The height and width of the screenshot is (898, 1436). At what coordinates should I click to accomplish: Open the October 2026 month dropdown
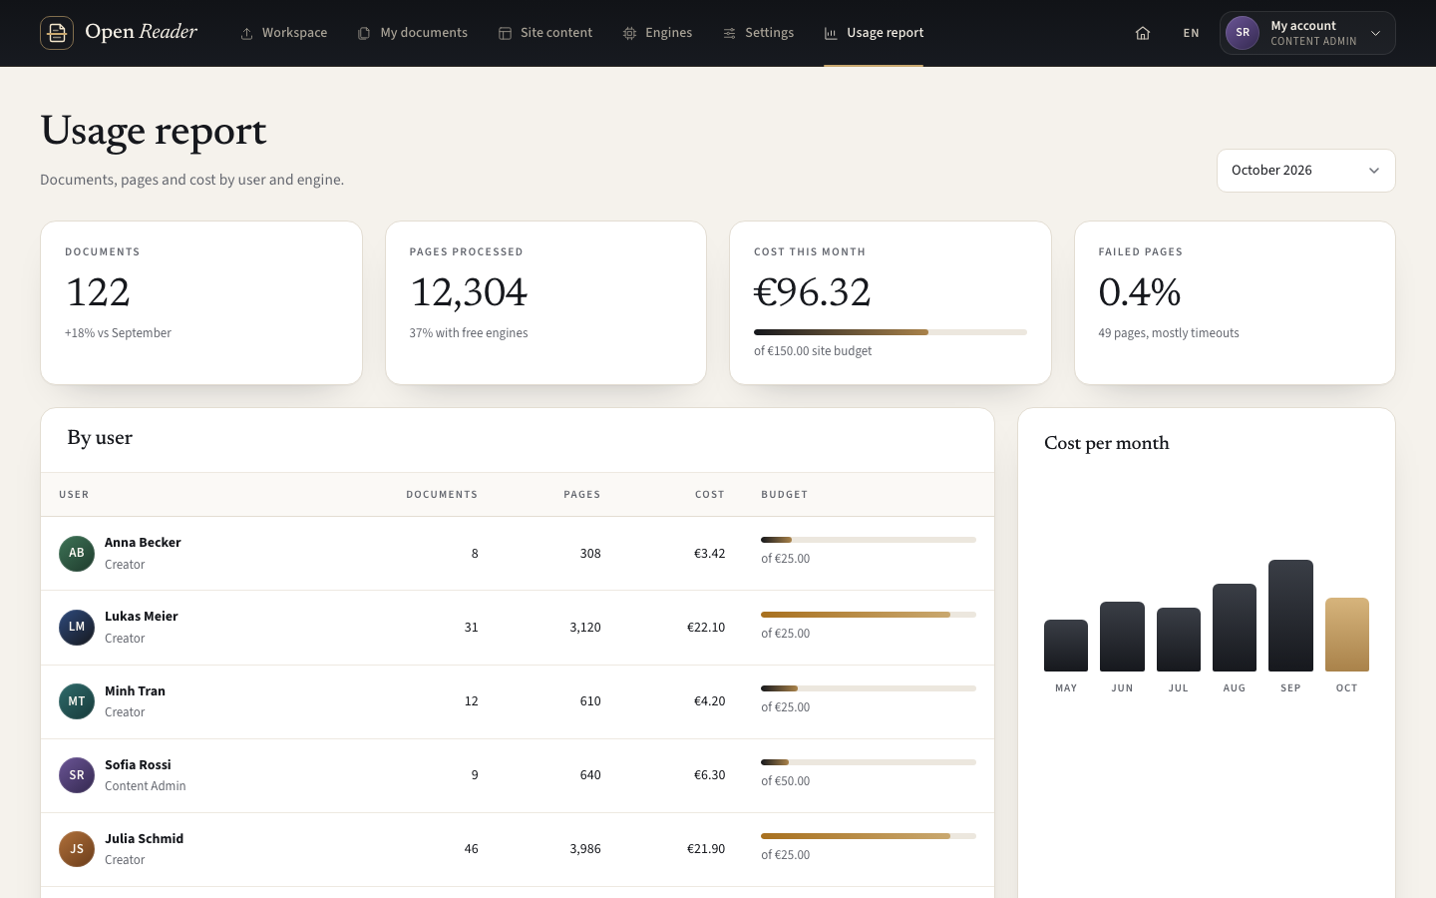point(1305,171)
